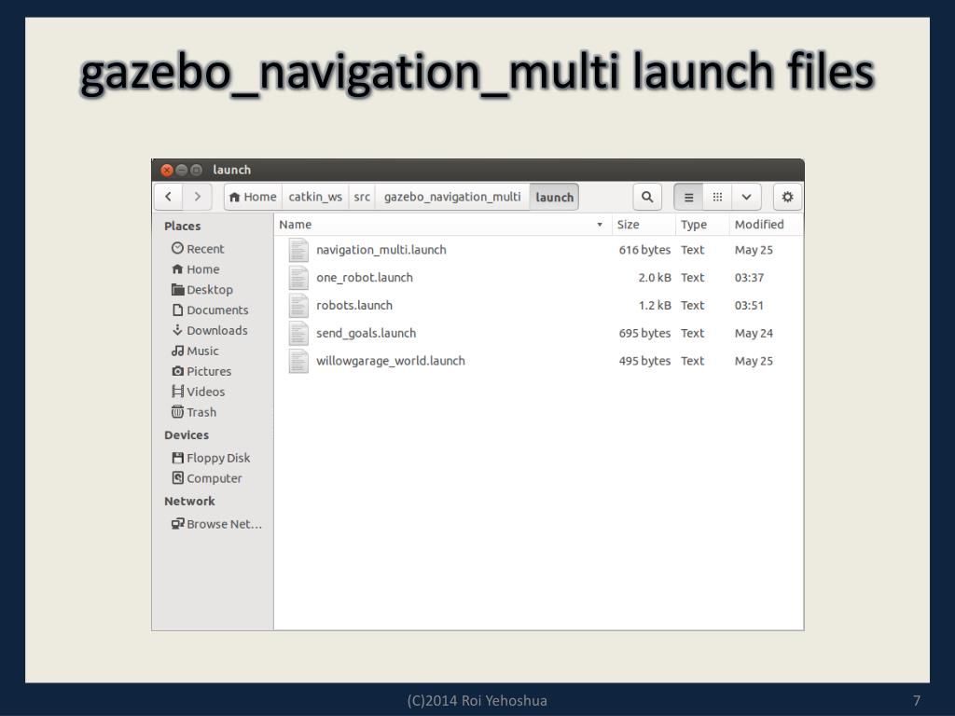Open Recent in Places sidebar
This screenshot has width=955, height=716.
tap(198, 248)
